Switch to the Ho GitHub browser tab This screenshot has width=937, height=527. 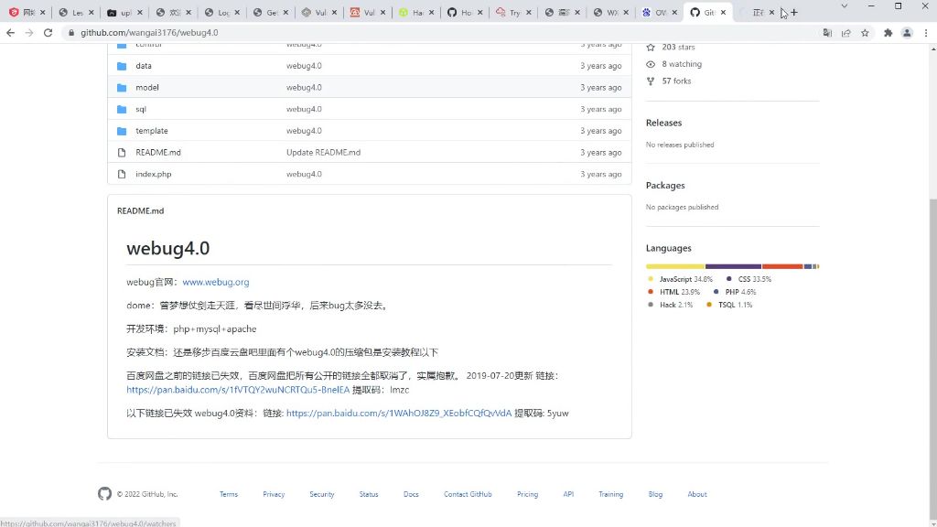(464, 12)
